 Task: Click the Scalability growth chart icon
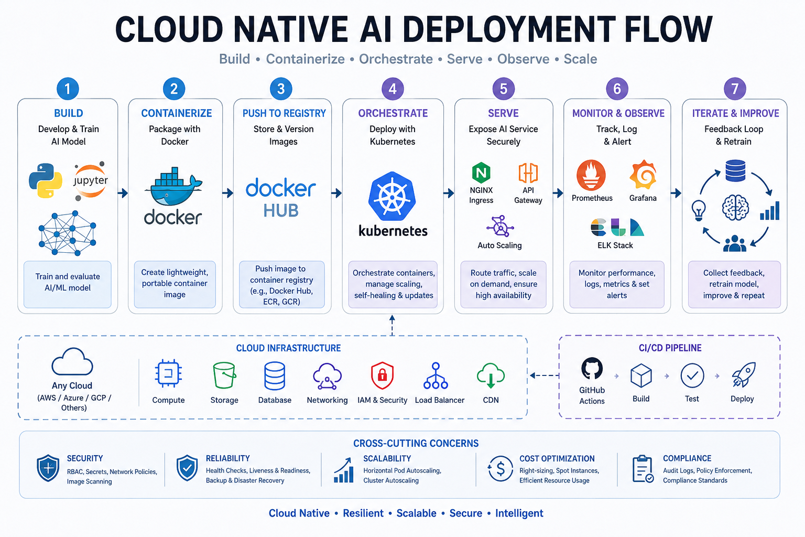[x=343, y=470]
